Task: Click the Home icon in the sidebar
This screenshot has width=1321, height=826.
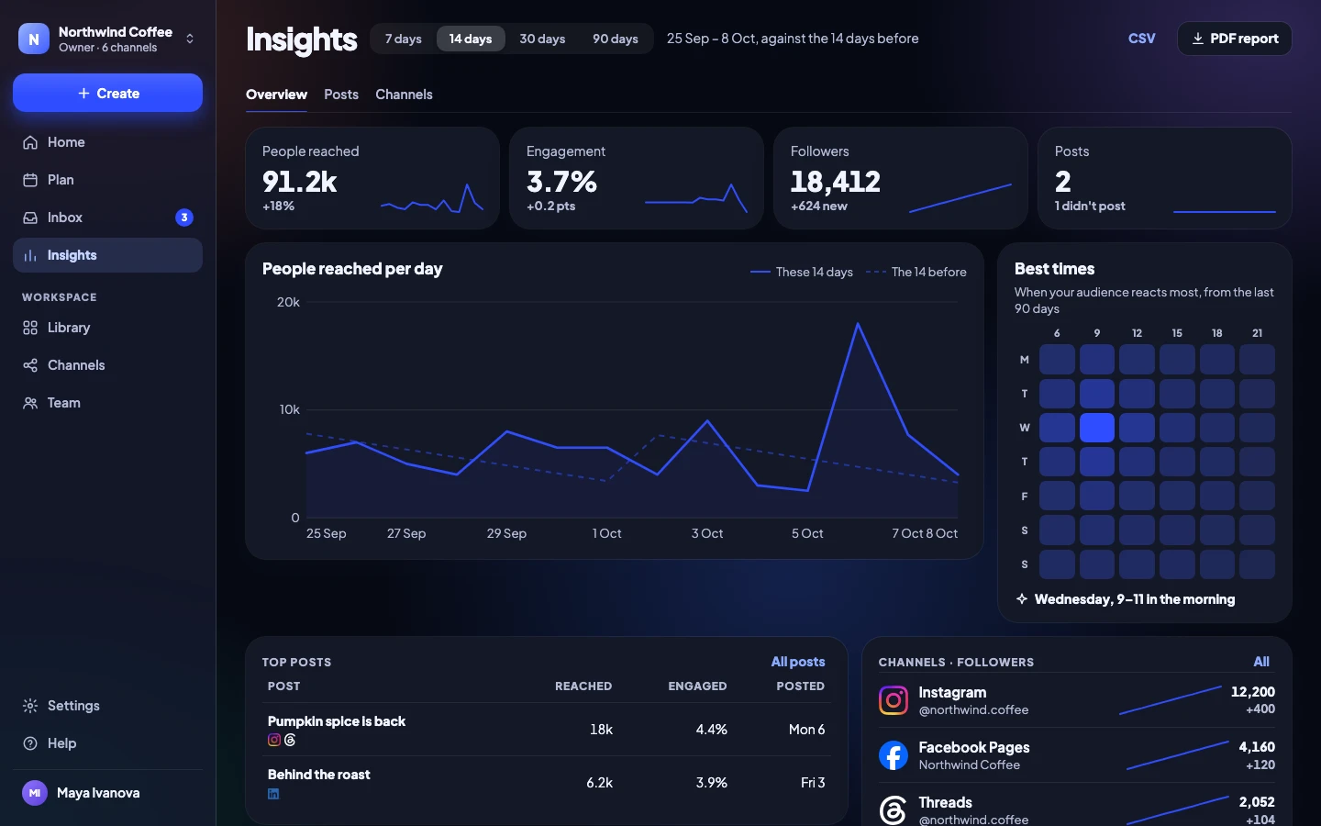Action: click(30, 142)
